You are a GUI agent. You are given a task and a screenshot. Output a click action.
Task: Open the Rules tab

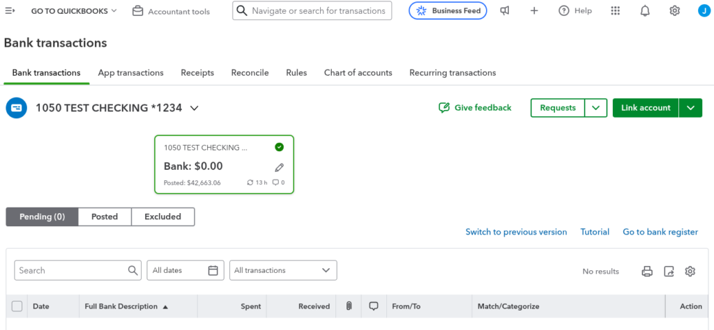tap(296, 72)
